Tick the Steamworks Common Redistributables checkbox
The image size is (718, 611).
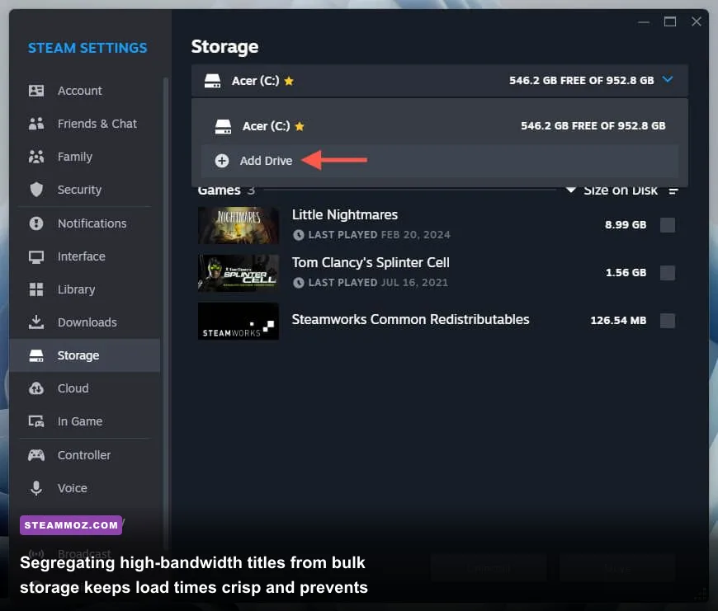(x=668, y=321)
